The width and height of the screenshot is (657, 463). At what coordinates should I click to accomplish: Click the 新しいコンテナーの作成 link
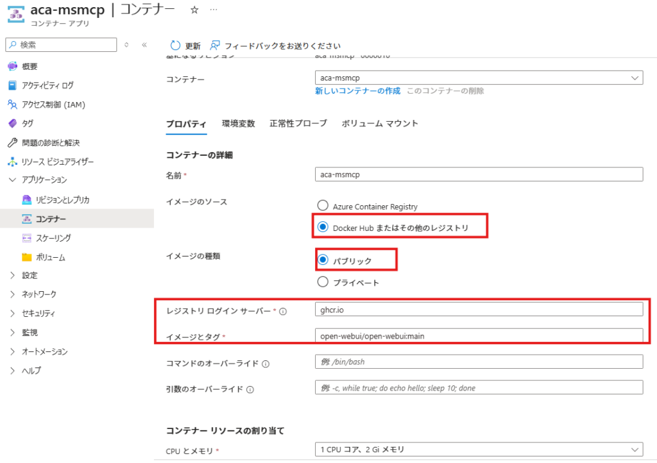[x=357, y=91]
